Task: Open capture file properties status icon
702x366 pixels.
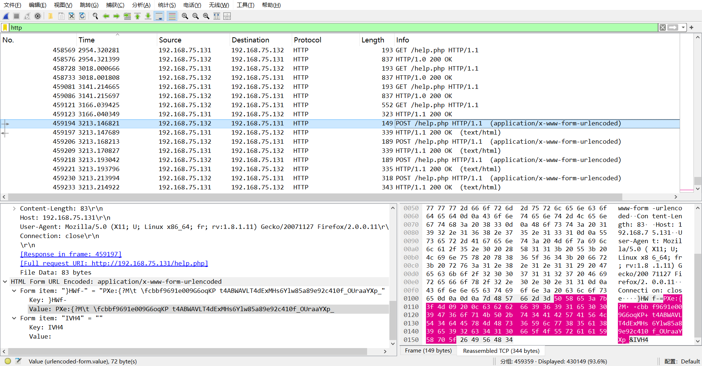Action: pos(18,361)
